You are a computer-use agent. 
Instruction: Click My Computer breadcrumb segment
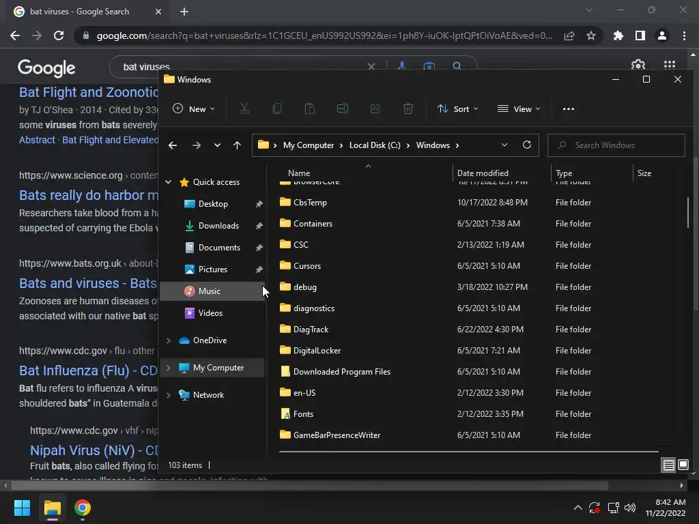click(309, 145)
